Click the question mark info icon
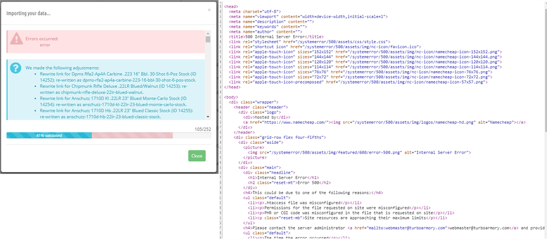 16,68
